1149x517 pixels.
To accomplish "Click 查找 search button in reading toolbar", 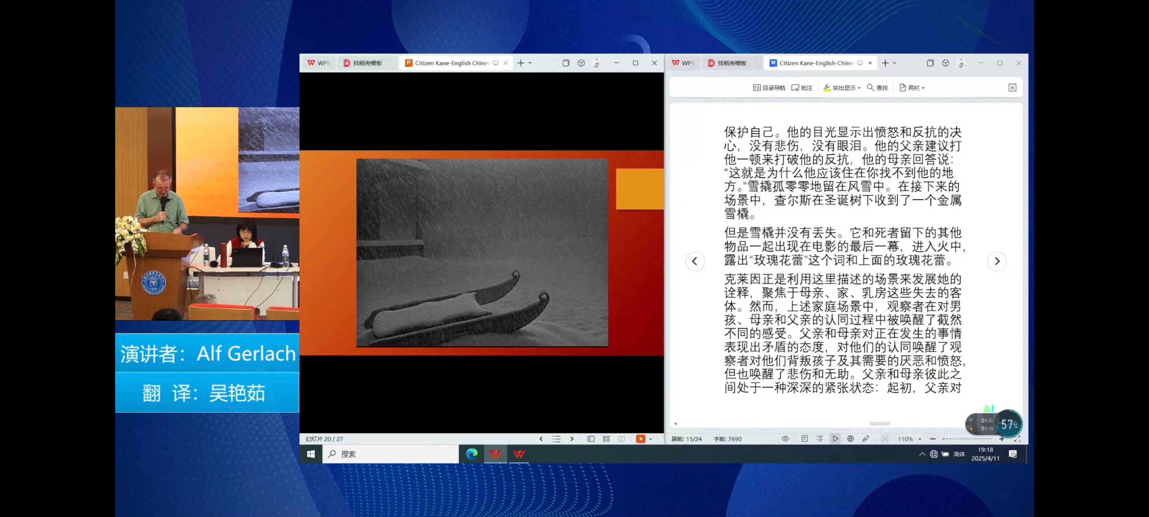I will 877,88.
